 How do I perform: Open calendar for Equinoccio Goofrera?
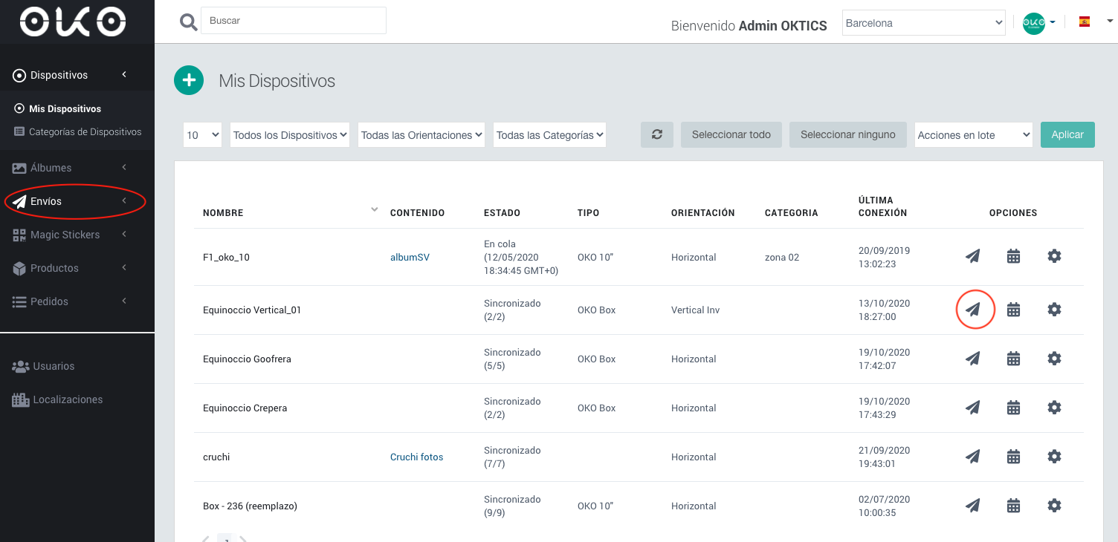1013,359
